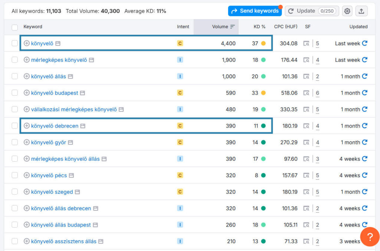Click SF count 3 in mérlegképes könyvelő állás row
This screenshot has height=251, width=380.
tap(318, 159)
